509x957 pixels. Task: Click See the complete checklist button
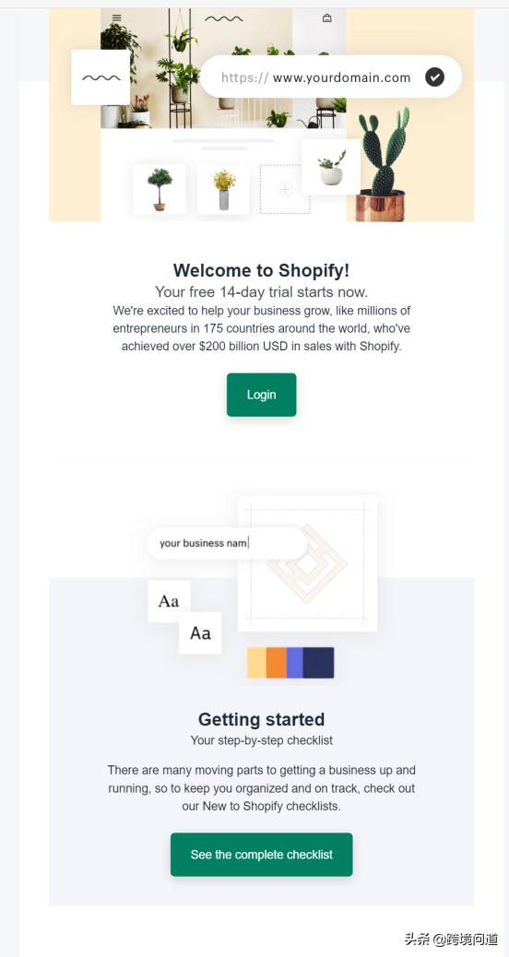tap(261, 855)
